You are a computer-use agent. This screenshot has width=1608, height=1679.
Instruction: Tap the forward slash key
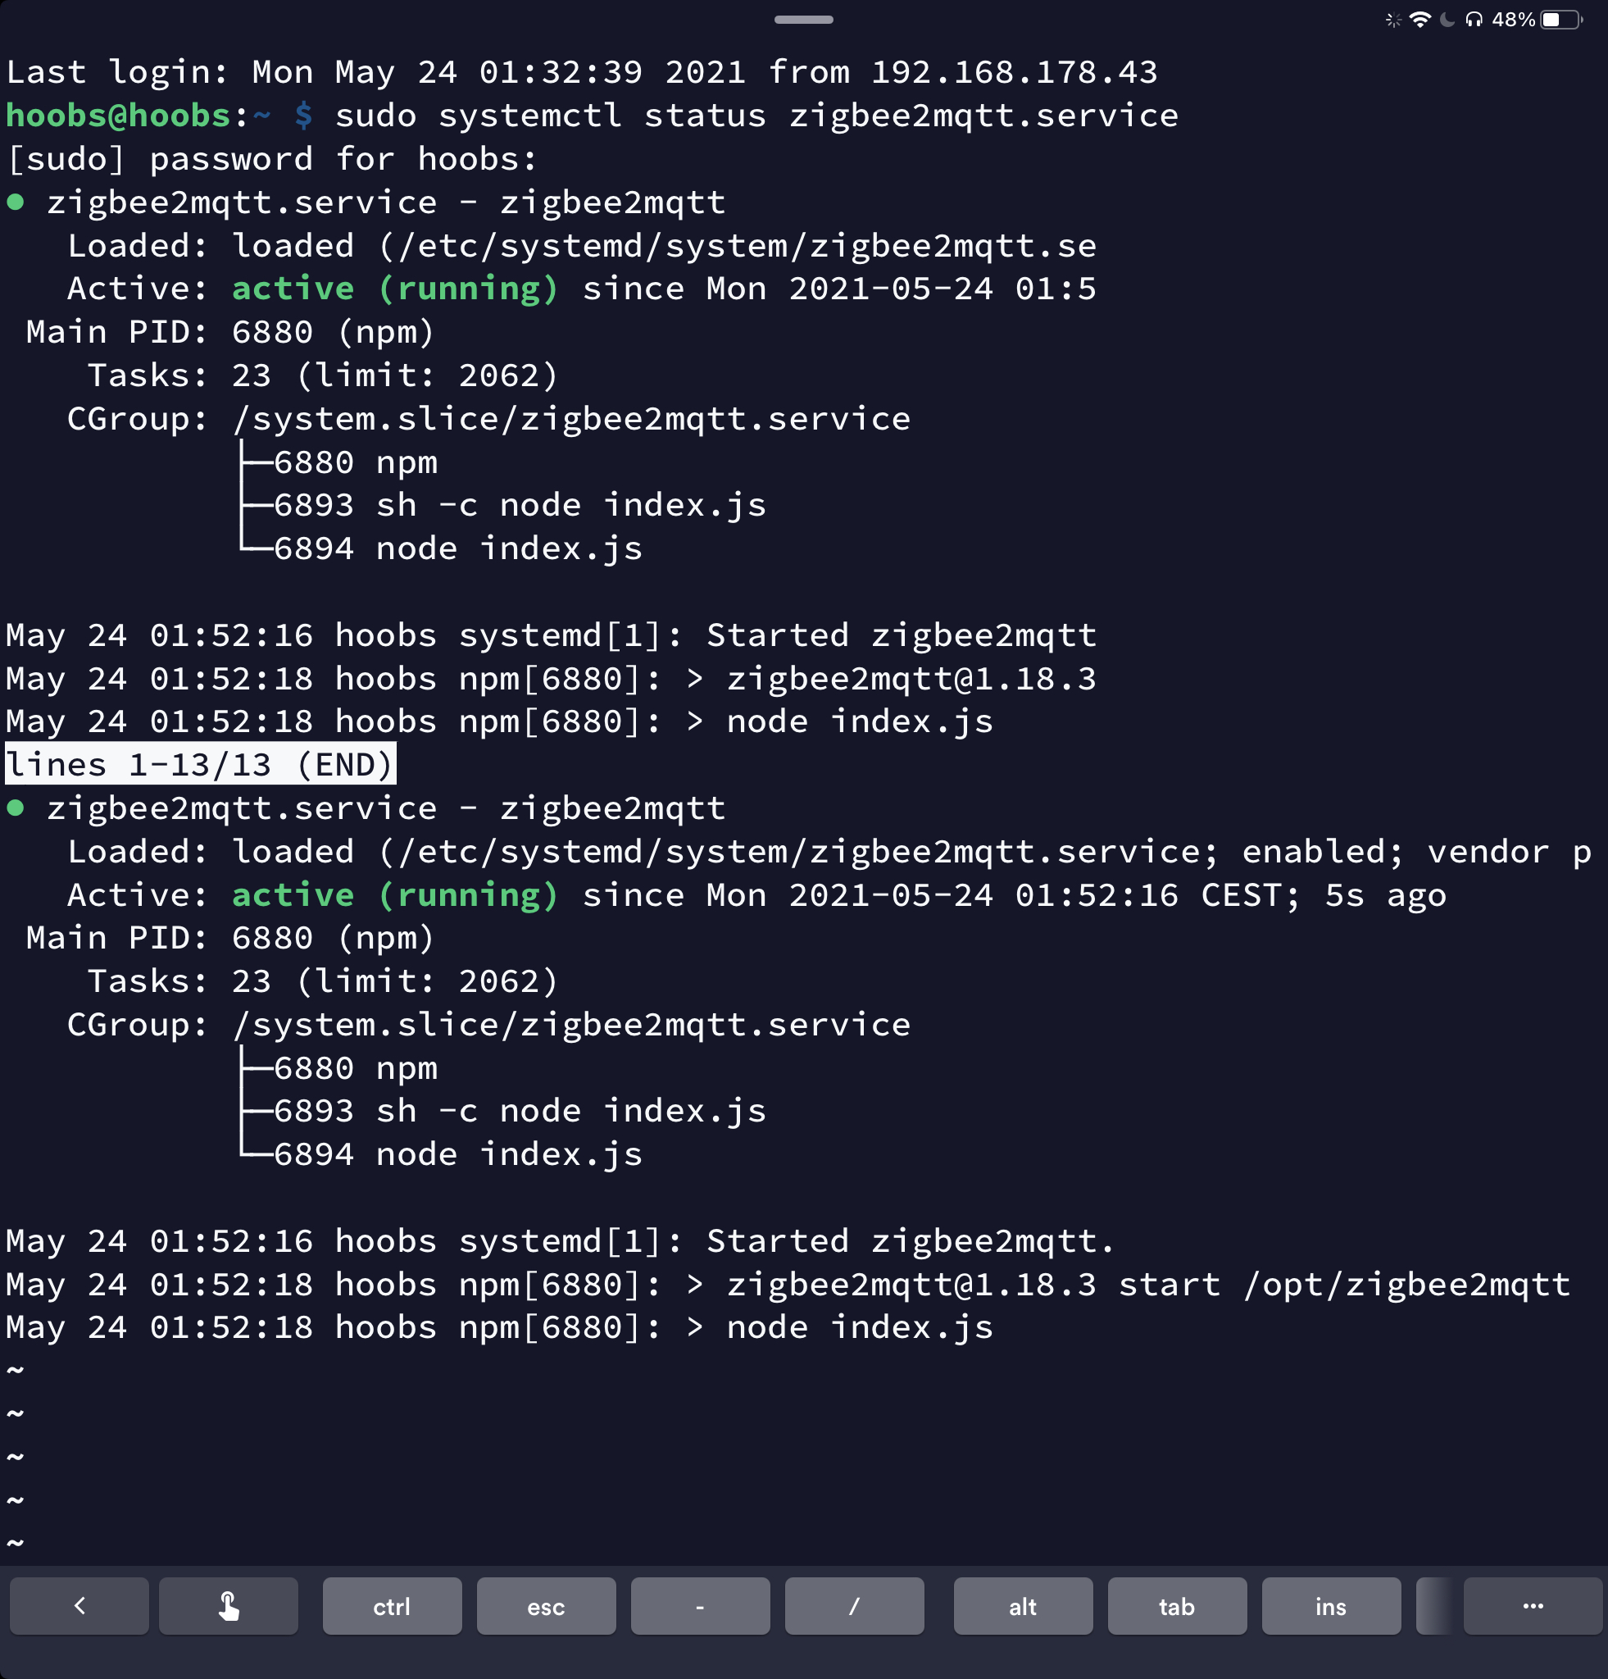[854, 1606]
